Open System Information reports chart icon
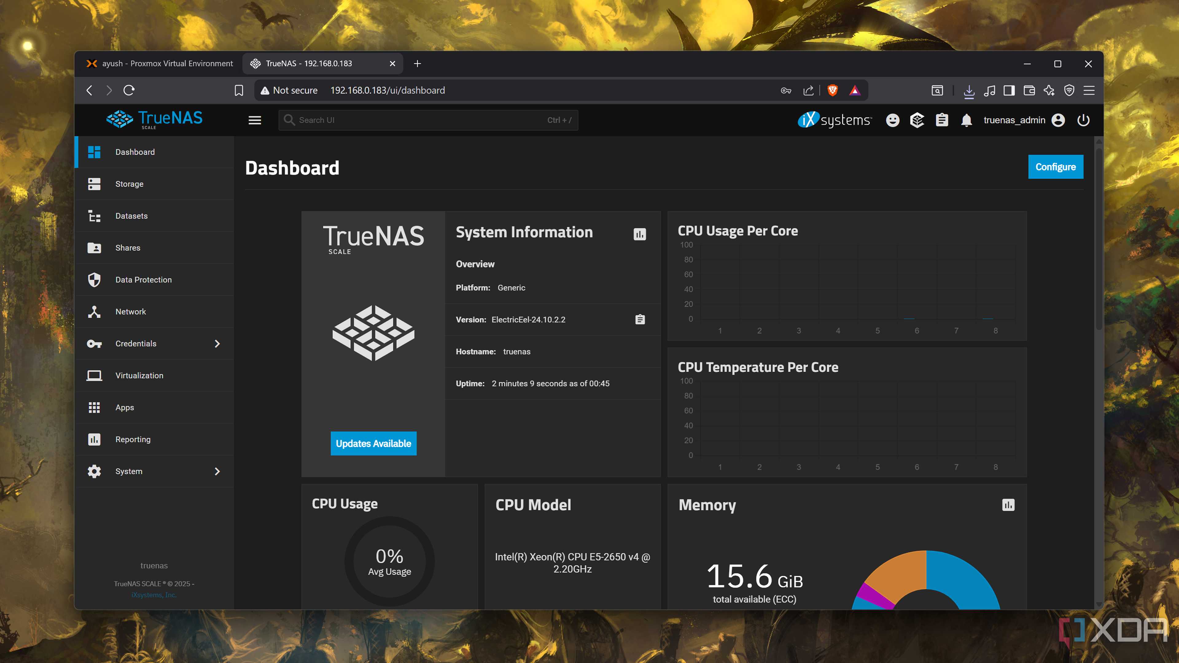The height and width of the screenshot is (663, 1179). (640, 234)
